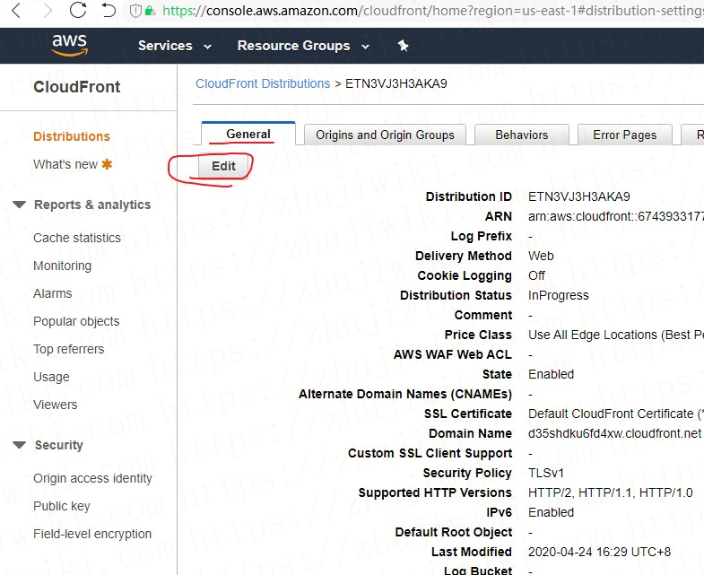Open the Services dropdown menu
This screenshot has width=704, height=575.
point(174,46)
